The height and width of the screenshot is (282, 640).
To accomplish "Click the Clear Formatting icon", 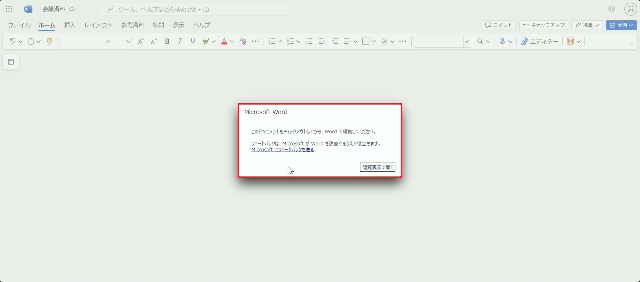I will pos(243,41).
